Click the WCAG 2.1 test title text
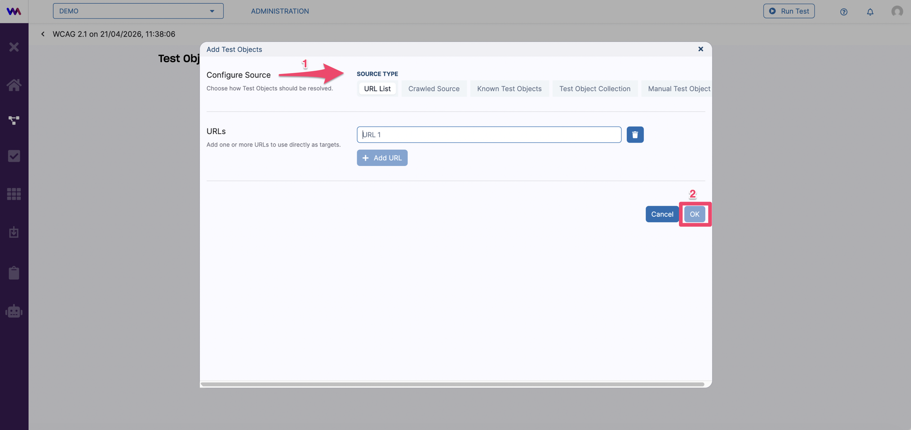Screen dimensions: 911x430 coord(114,34)
